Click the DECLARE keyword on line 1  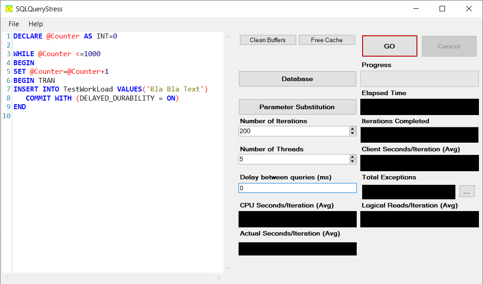click(28, 36)
